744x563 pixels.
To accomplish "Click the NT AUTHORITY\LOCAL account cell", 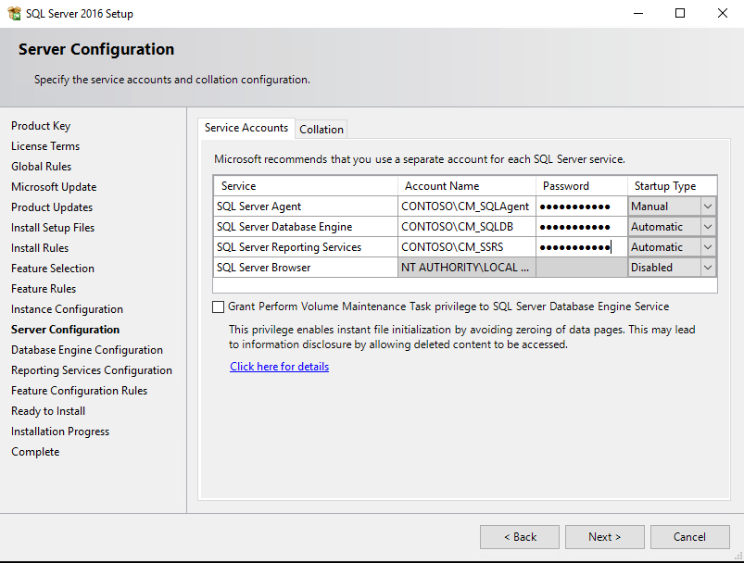I will (467, 268).
